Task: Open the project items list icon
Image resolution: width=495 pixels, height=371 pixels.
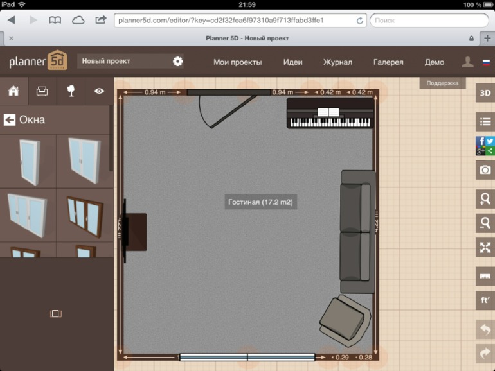Action: 485,121
